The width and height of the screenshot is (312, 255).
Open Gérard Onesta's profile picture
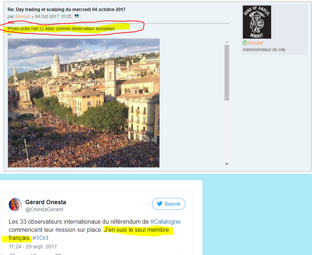(x=15, y=205)
